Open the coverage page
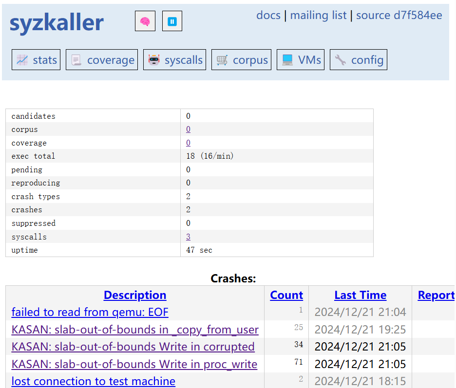The width and height of the screenshot is (456, 388). point(102,59)
